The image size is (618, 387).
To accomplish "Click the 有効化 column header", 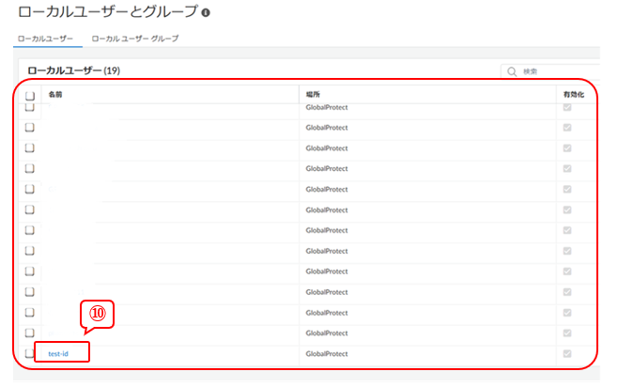I will pos(572,95).
